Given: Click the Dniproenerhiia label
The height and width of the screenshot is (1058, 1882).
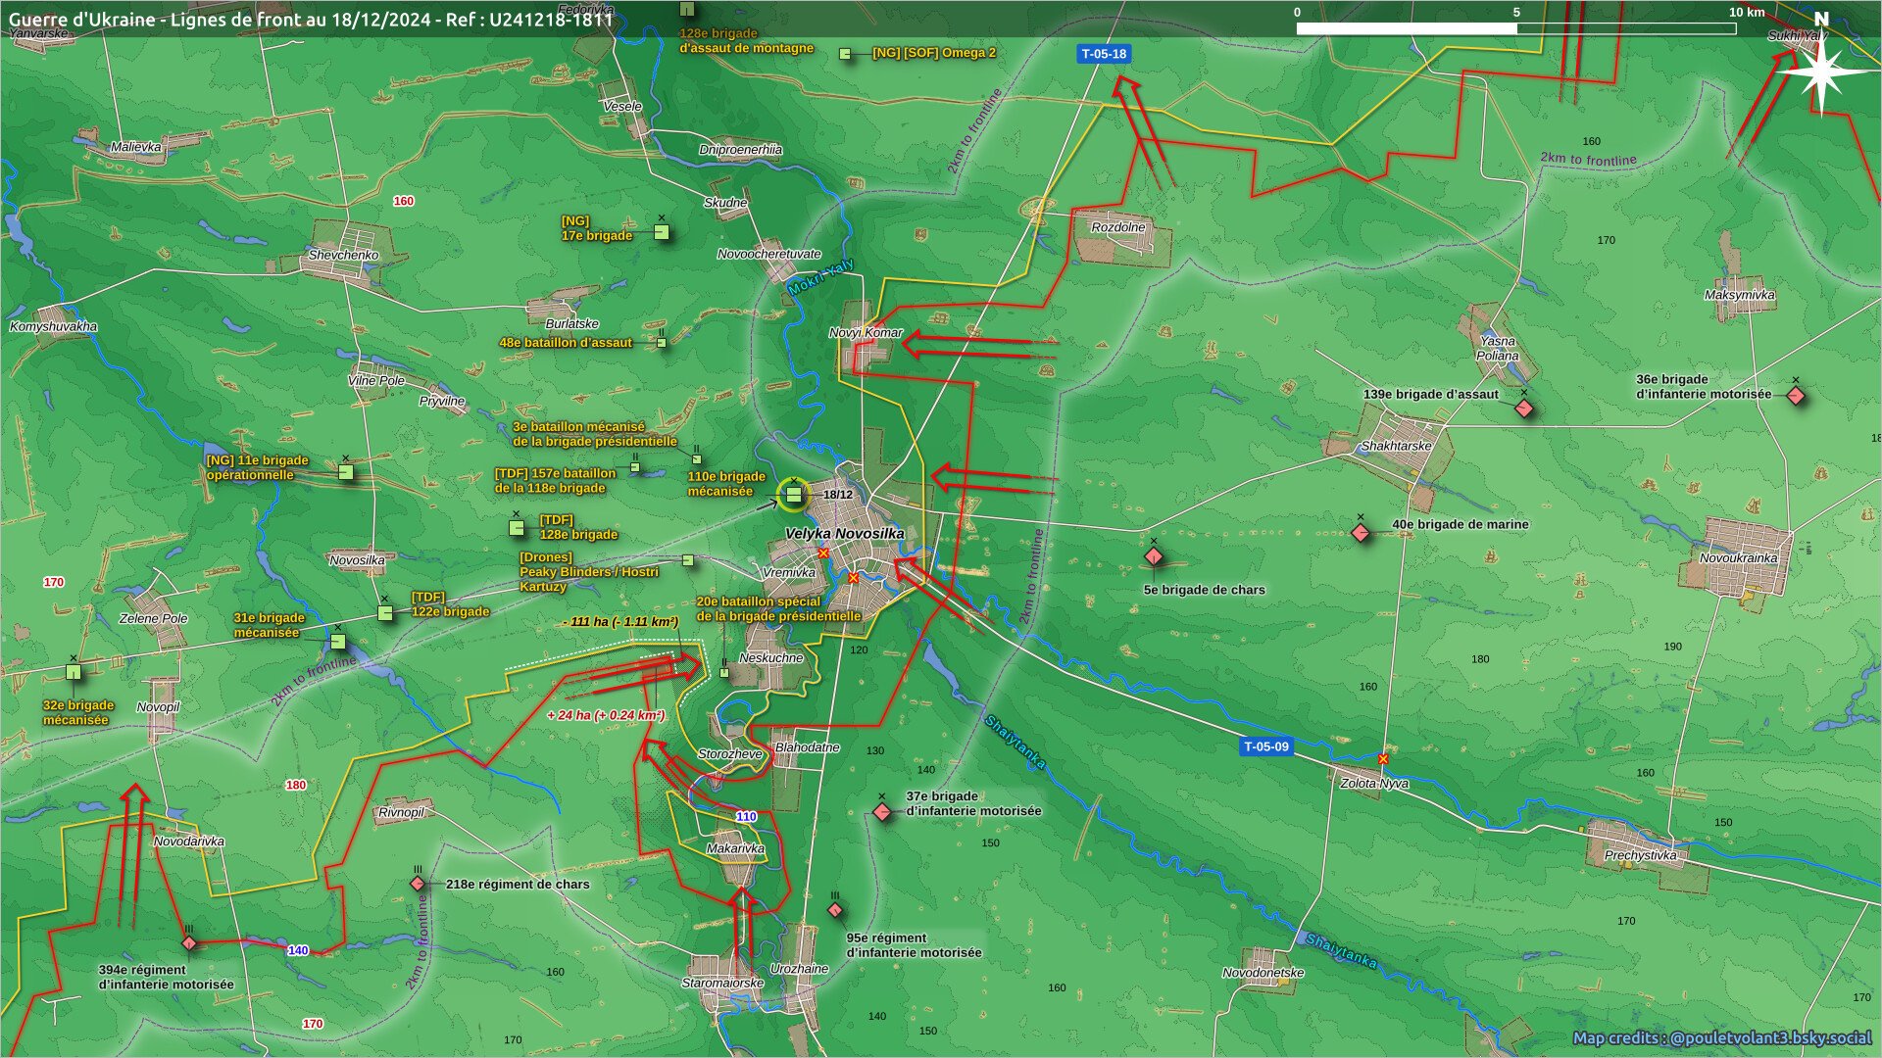Looking at the screenshot, I should 740,150.
